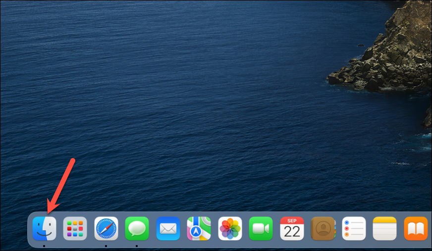The width and height of the screenshot is (432, 251).
Task: Open the Messages app icon
Action: (x=137, y=228)
